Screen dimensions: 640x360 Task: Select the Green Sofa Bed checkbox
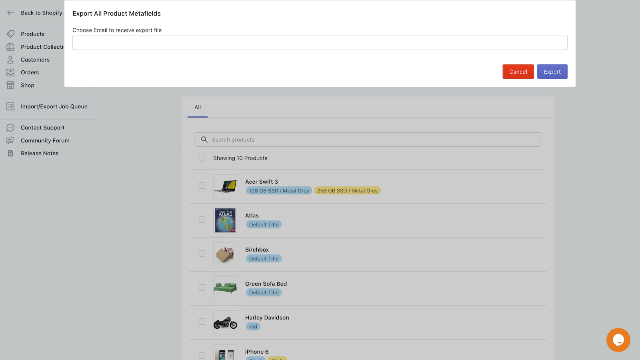pos(202,288)
